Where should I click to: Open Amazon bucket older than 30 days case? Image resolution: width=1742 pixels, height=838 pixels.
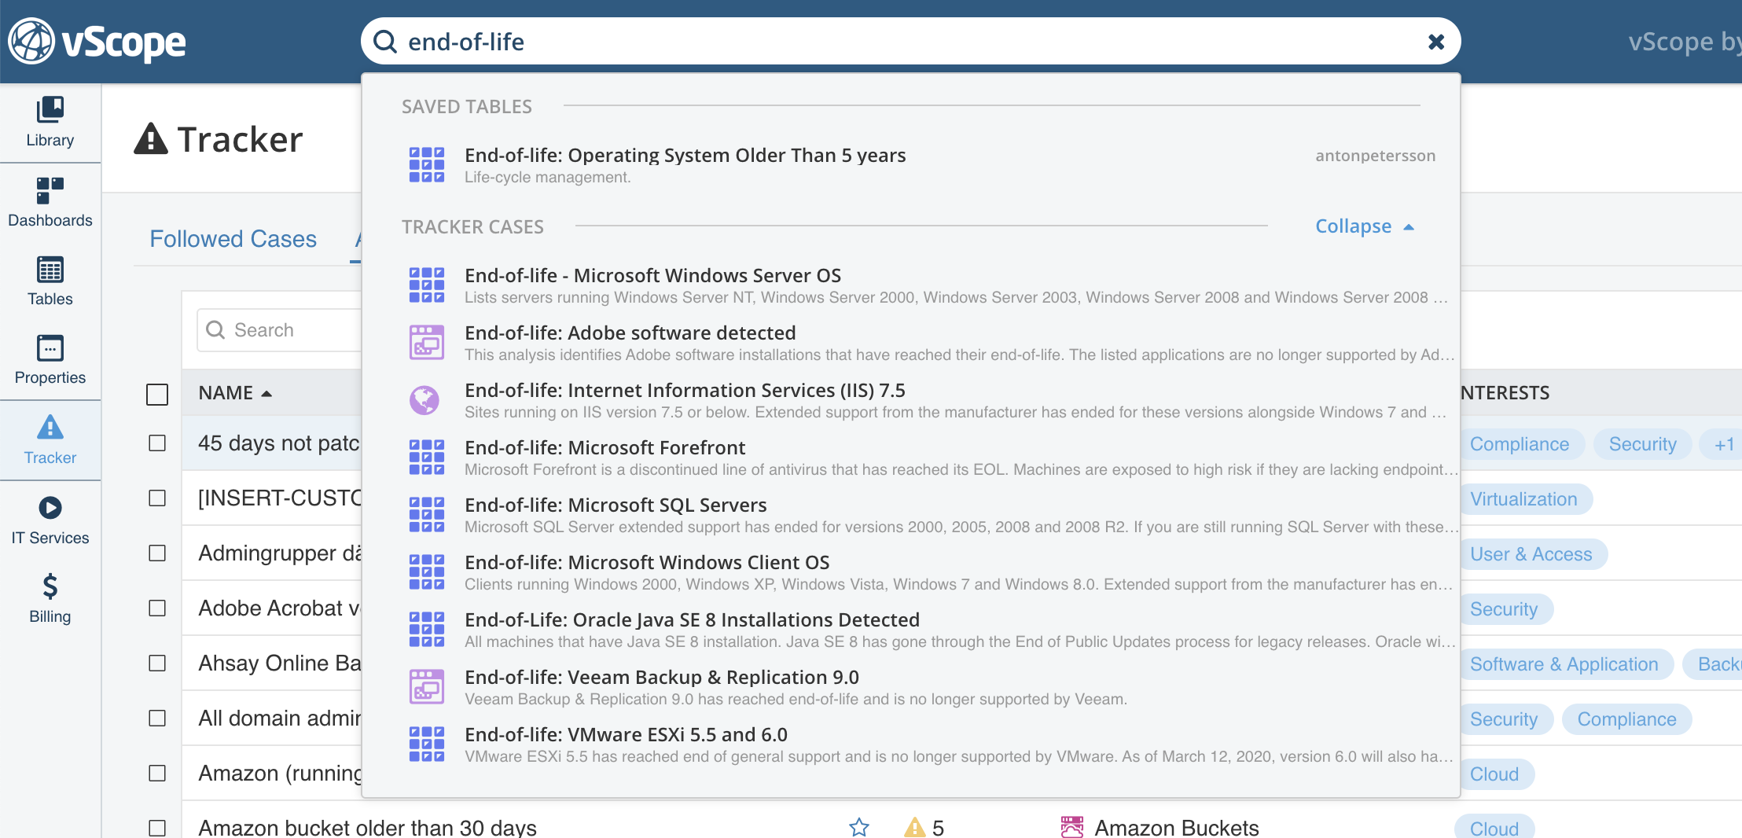tap(367, 827)
